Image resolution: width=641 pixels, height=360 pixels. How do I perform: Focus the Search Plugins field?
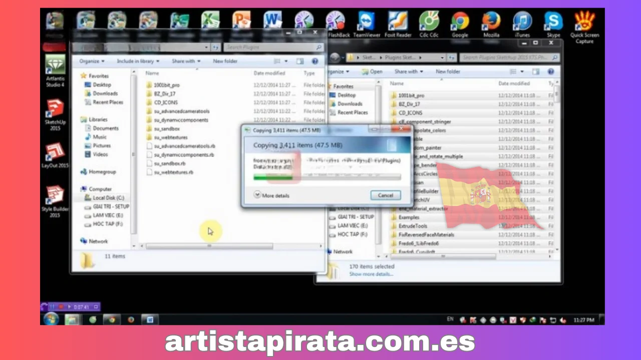(273, 47)
